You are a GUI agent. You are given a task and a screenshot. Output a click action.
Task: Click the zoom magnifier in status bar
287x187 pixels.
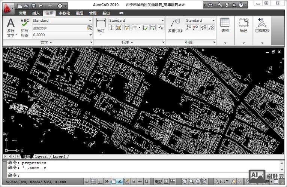point(191,181)
